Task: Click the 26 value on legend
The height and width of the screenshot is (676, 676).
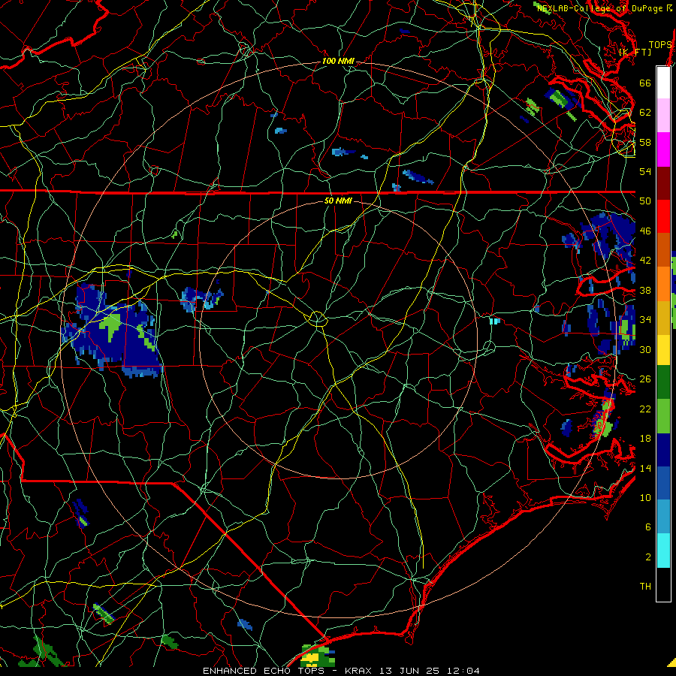Action: point(645,379)
